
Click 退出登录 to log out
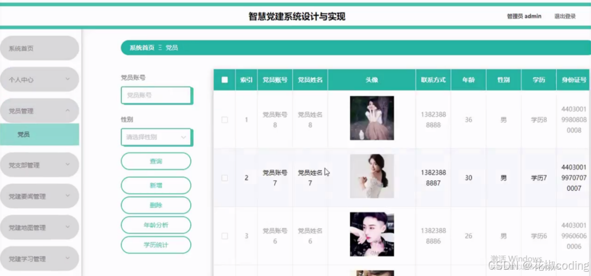565,16
